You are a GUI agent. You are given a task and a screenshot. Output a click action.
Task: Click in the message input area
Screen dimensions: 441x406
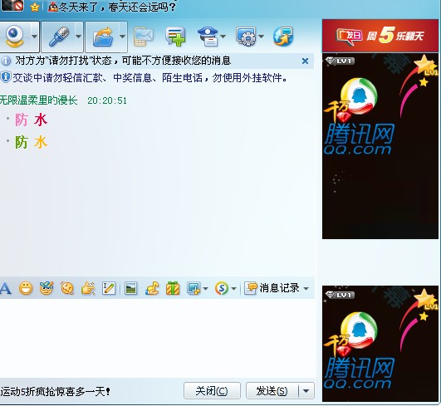click(x=157, y=337)
